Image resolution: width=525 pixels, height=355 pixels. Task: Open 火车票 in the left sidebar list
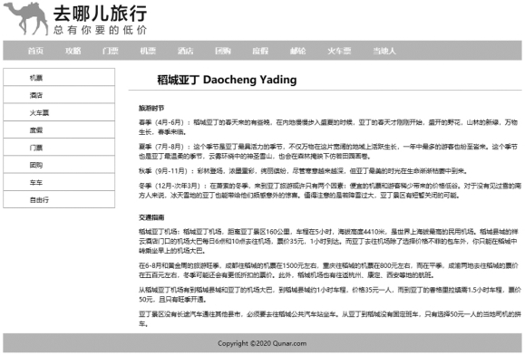(x=59, y=112)
